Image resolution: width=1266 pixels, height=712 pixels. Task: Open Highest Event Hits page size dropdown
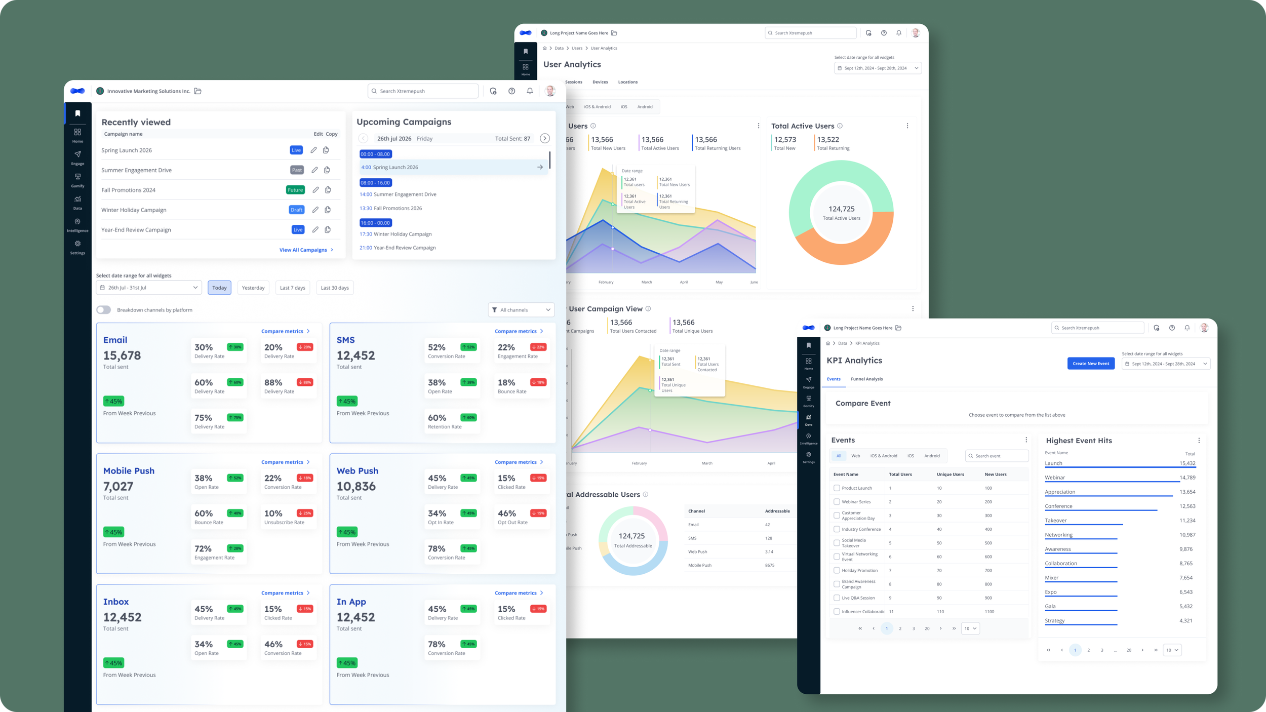pyautogui.click(x=1172, y=650)
